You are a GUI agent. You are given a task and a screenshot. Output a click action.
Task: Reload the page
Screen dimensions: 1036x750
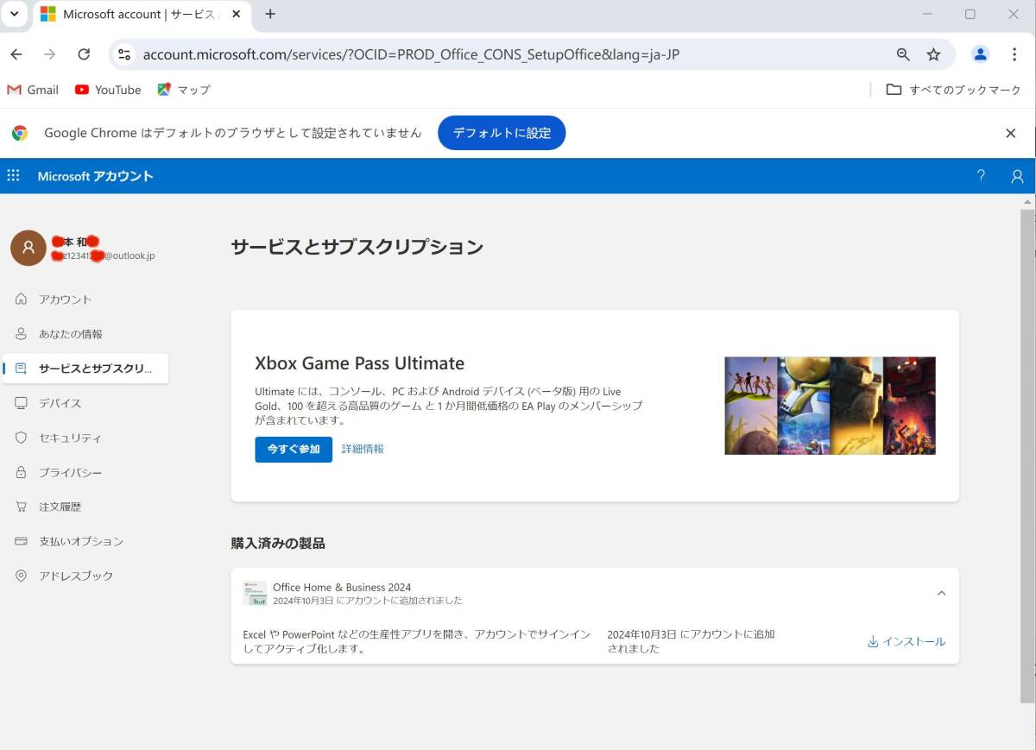(84, 54)
